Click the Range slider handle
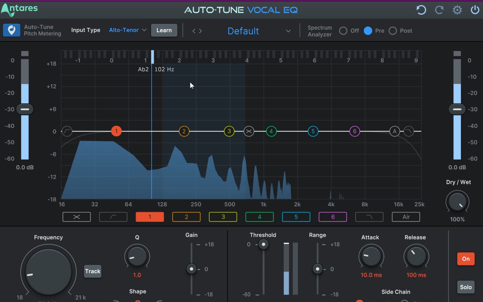The height and width of the screenshot is (302, 483). pos(317,269)
